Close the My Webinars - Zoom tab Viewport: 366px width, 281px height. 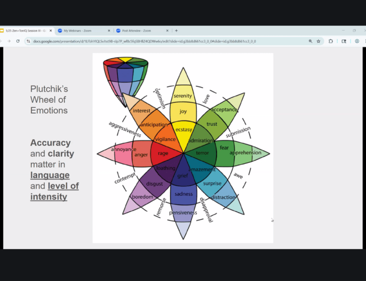pos(109,31)
